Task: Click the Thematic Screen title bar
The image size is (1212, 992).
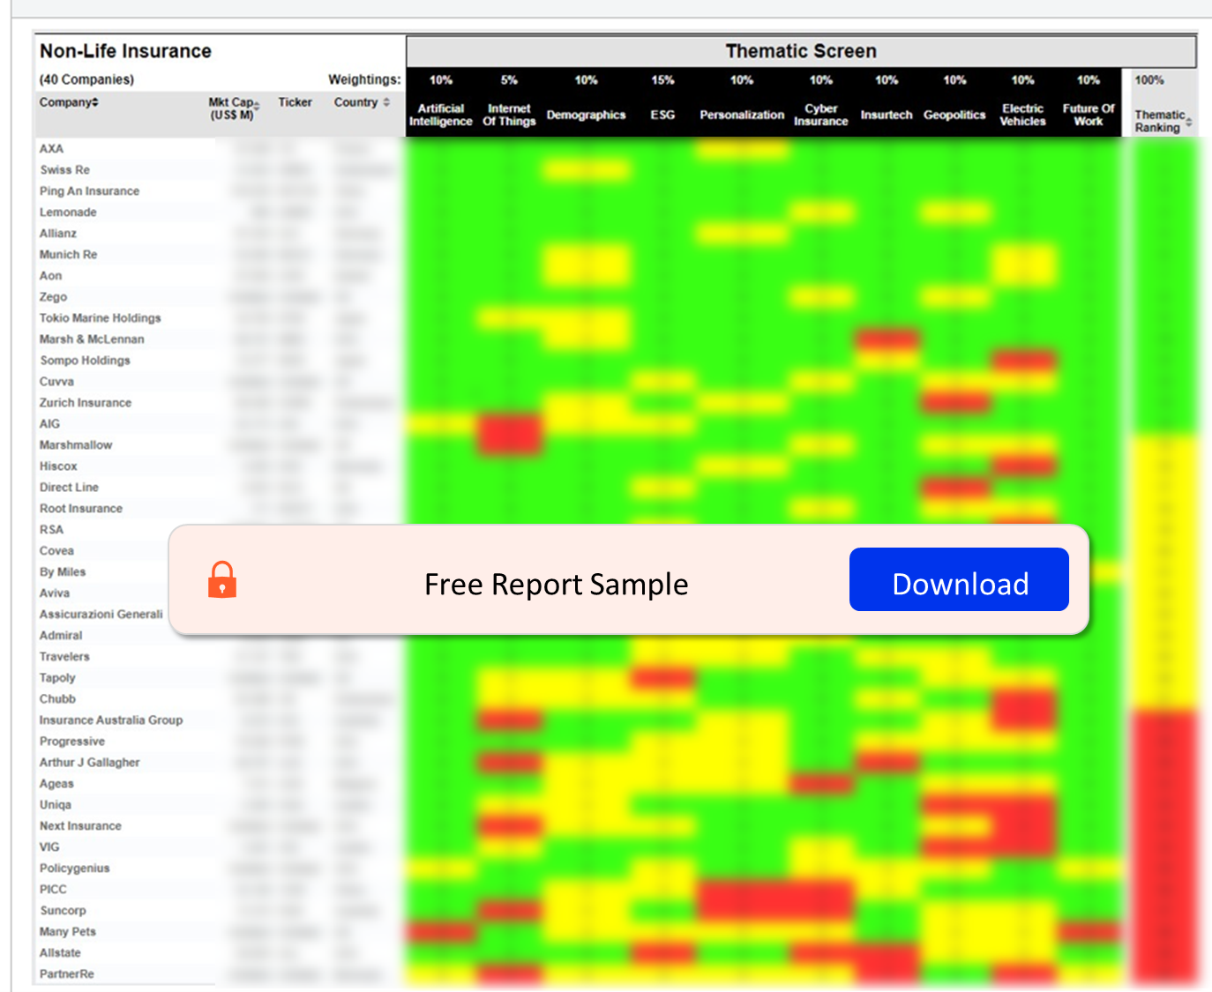Action: pyautogui.click(x=801, y=51)
